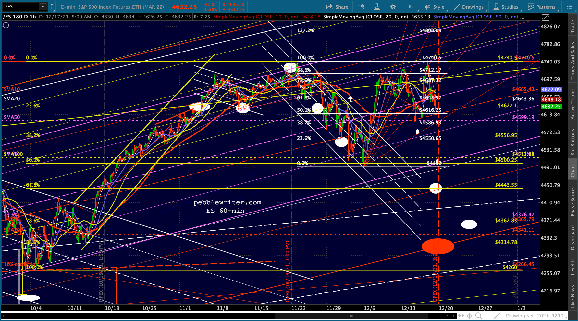Click the SimpleMovingAvg (CLOSE, 50, 0, no) label

(x=475, y=17)
